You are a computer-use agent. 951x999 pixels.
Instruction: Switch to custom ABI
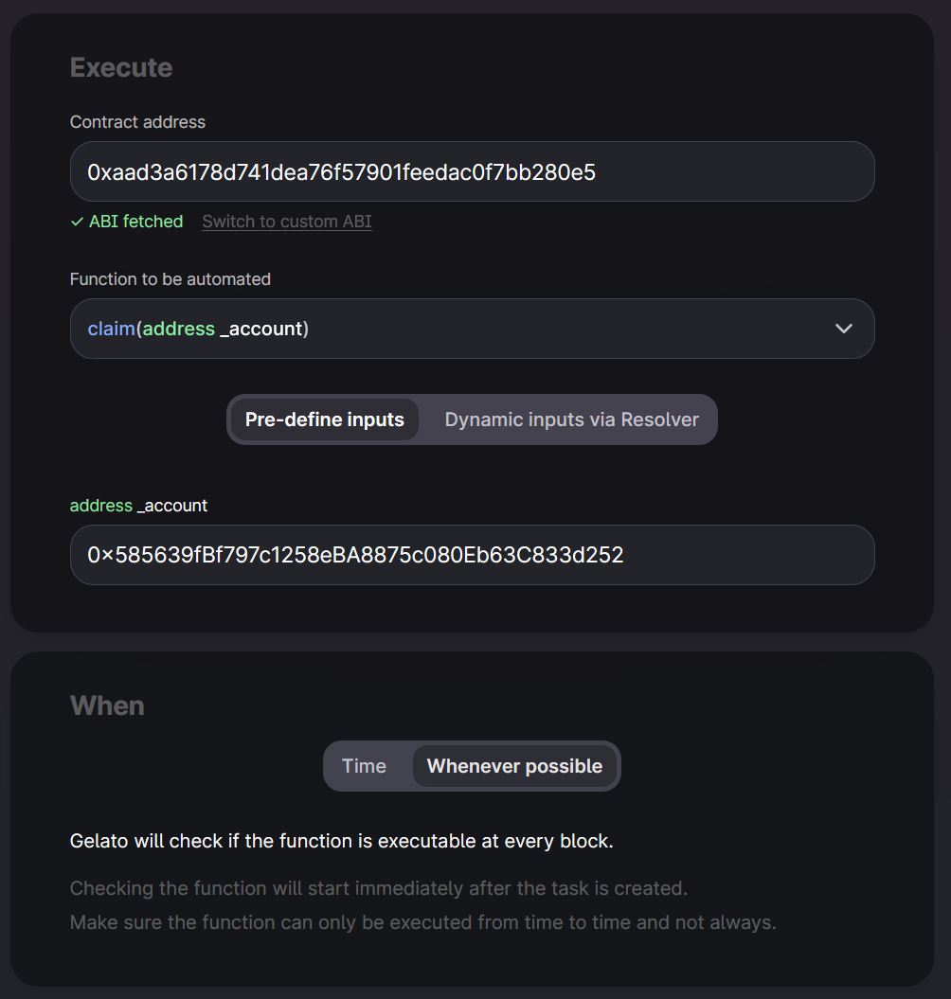tap(286, 222)
